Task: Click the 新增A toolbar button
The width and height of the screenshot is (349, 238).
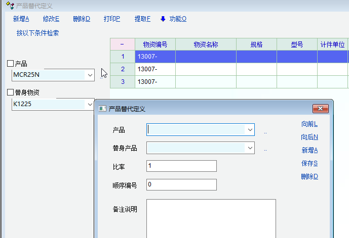Action: [x=21, y=19]
